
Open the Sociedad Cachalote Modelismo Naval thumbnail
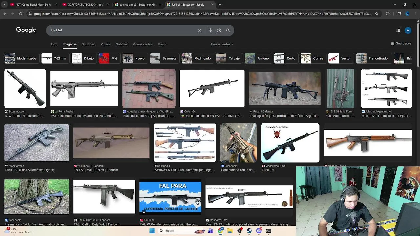[290, 143]
